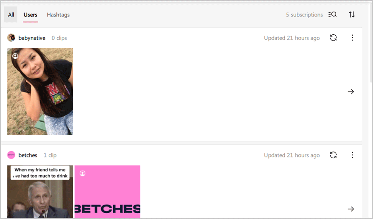The width and height of the screenshot is (373, 219).
Task: Expand betches clips with right arrow
Action: click(x=351, y=209)
